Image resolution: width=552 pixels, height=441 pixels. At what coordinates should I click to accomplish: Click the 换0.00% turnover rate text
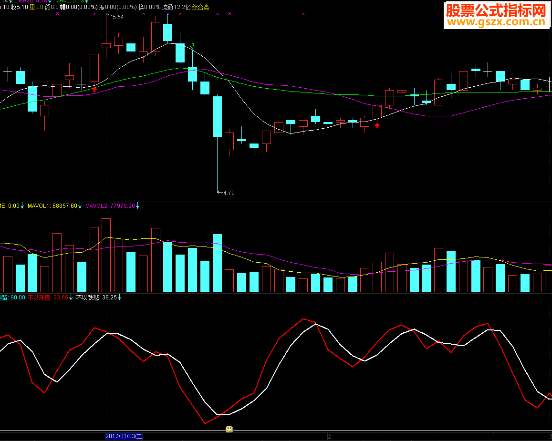click(149, 7)
